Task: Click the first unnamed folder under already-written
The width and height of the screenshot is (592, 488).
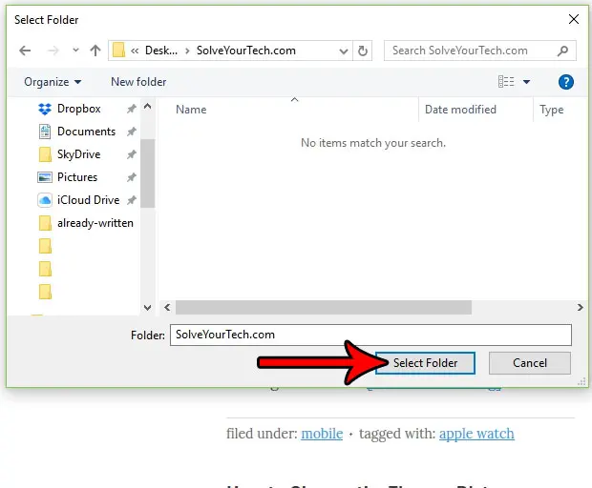Action: (x=45, y=246)
